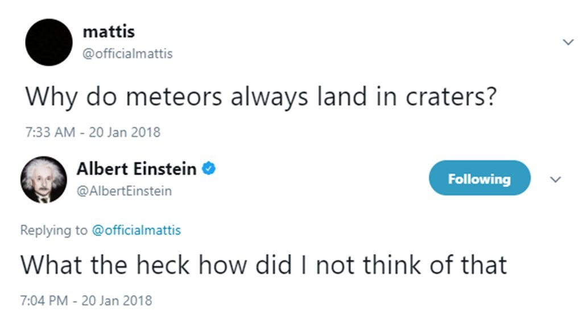Screen dimensions: 587x320
Task: Open mattis's black profile avatar
Action: click(49, 42)
